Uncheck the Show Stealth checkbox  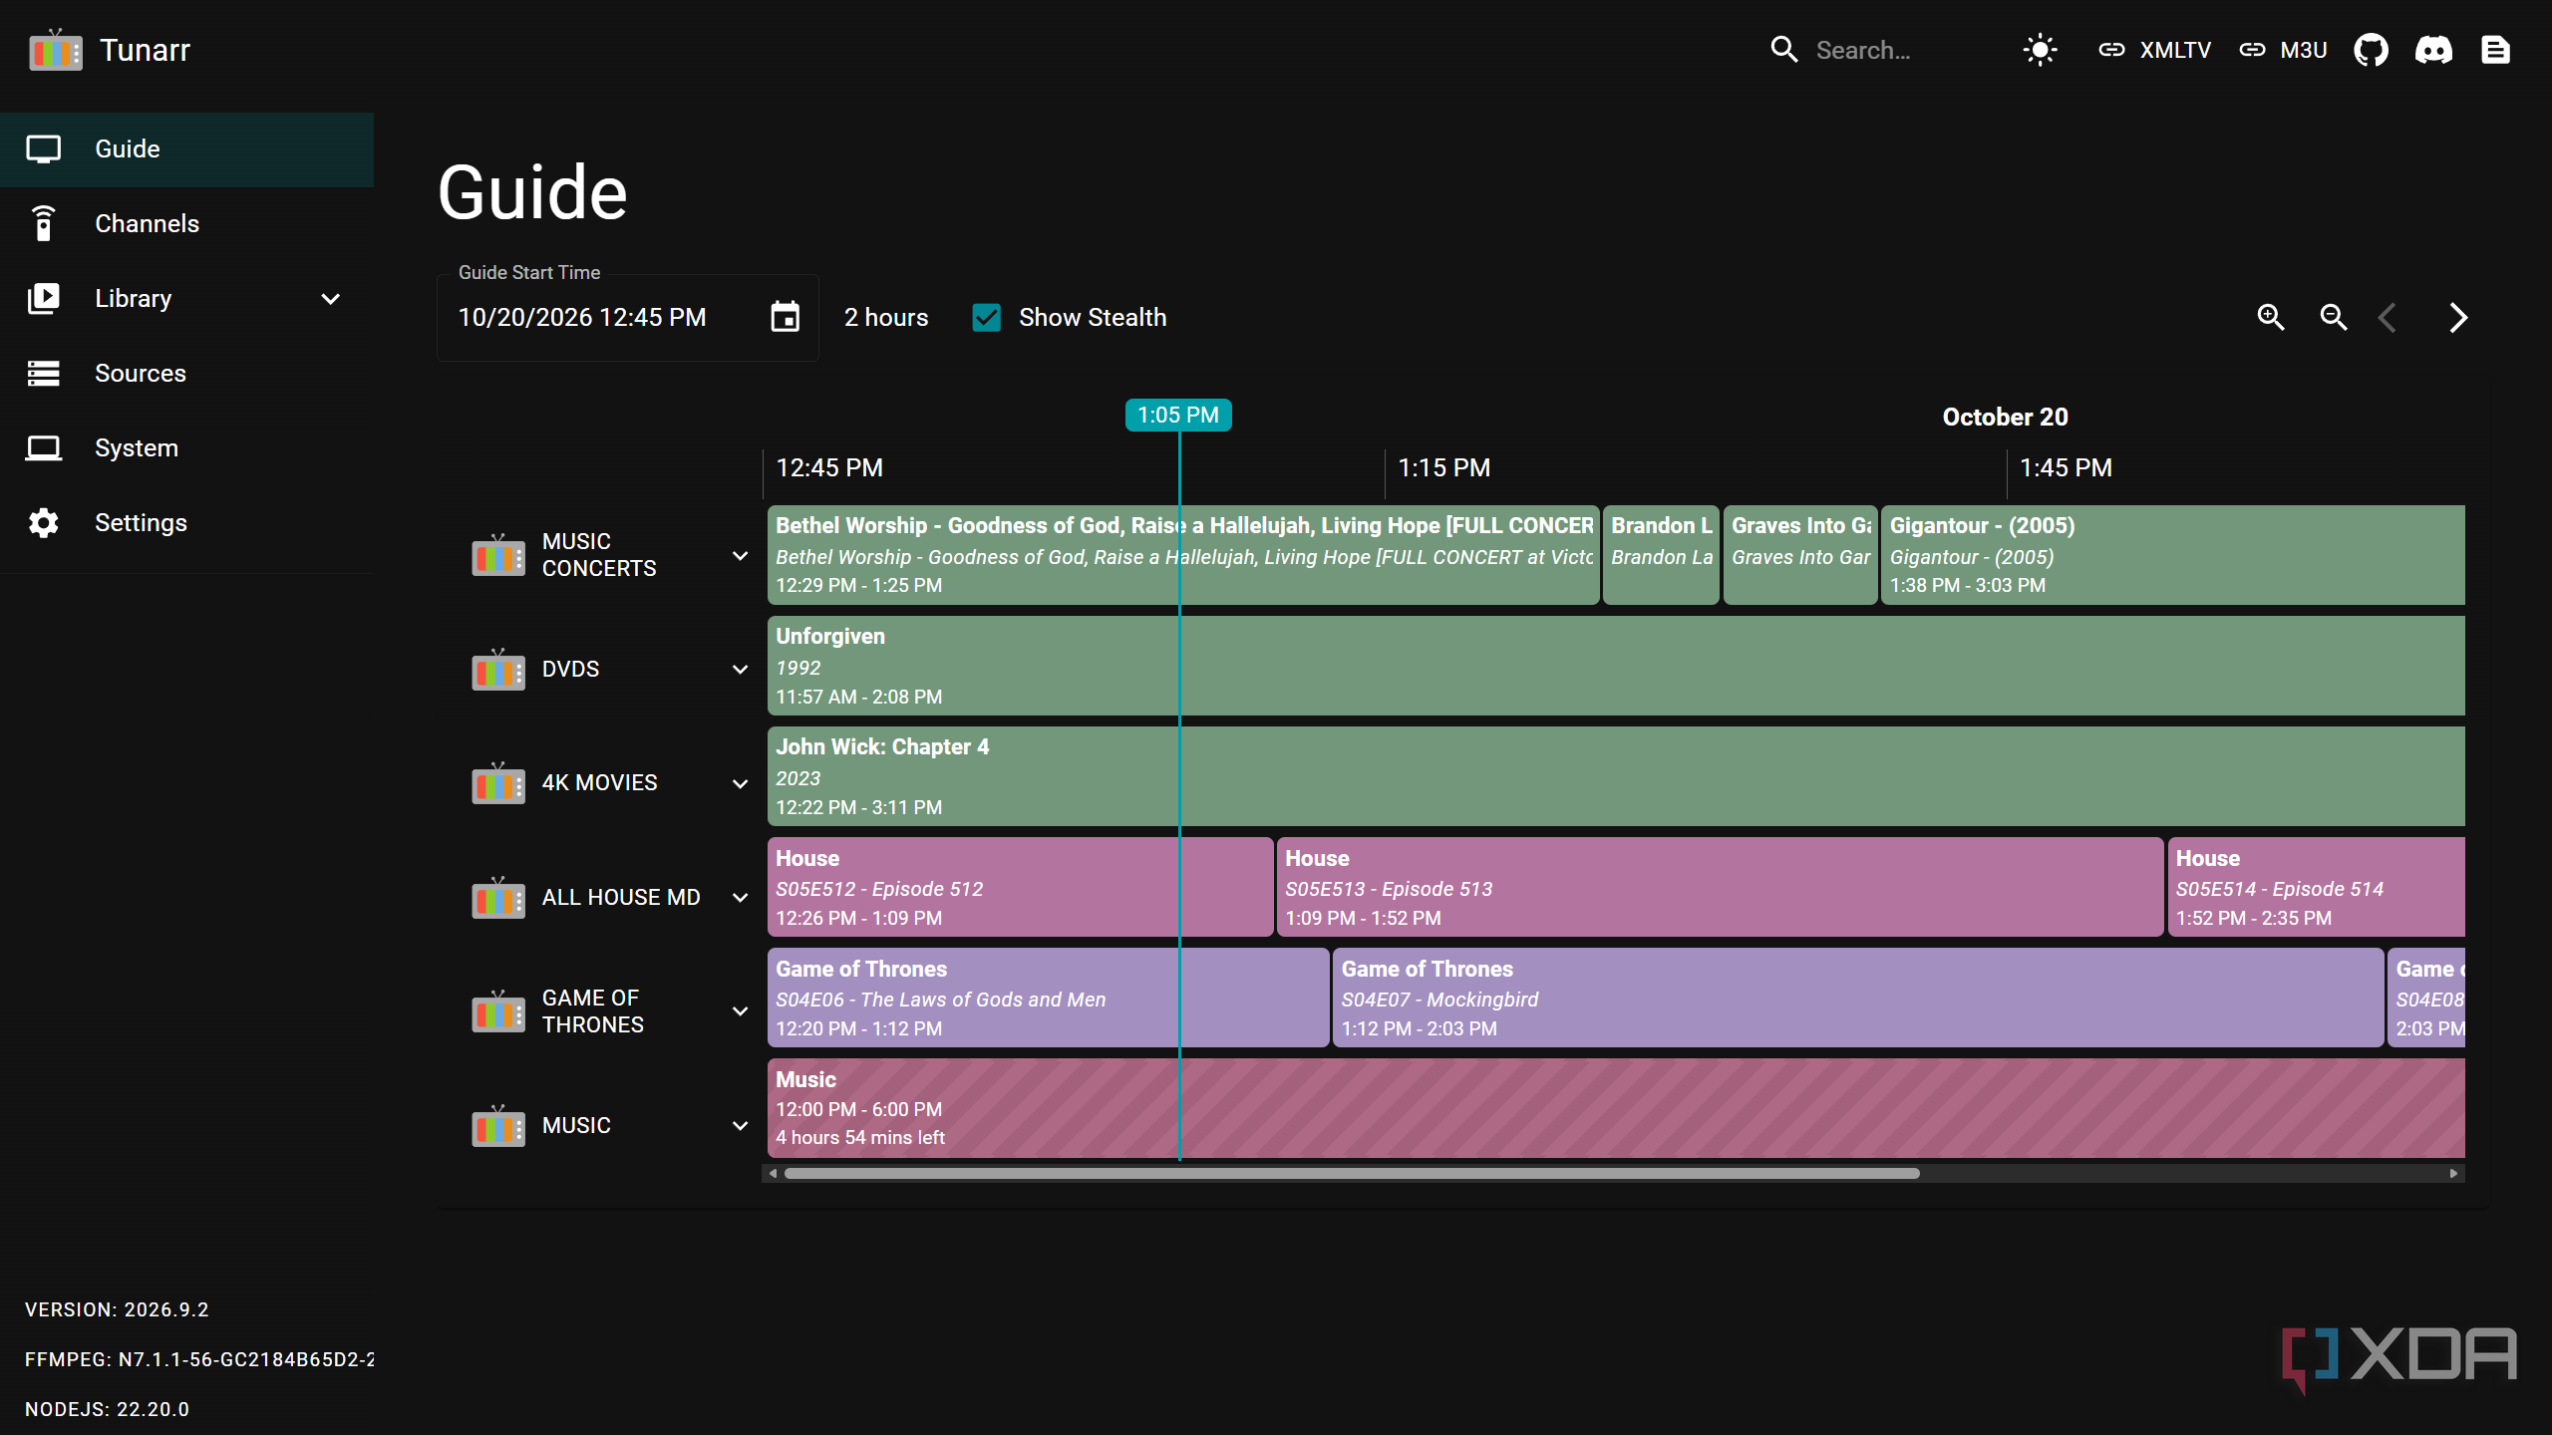coord(986,318)
